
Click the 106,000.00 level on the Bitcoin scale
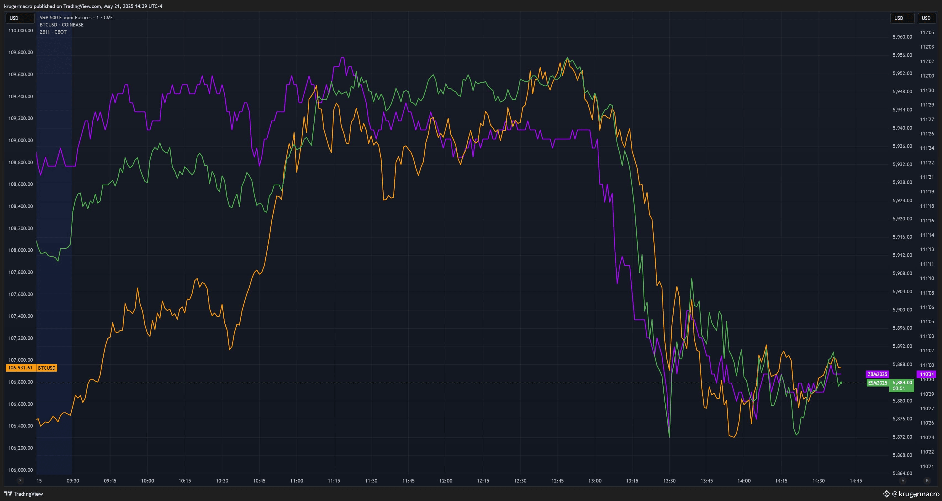[20, 470]
